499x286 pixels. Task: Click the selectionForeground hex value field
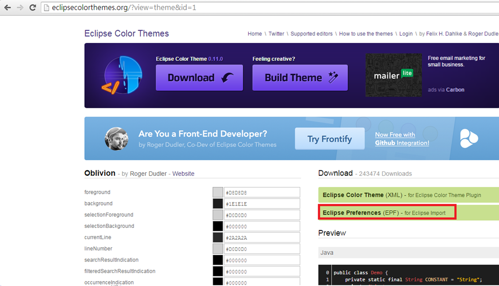[x=262, y=215]
